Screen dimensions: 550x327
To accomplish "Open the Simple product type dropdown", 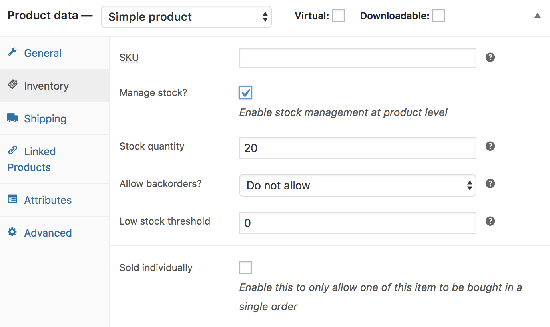I will point(186,17).
